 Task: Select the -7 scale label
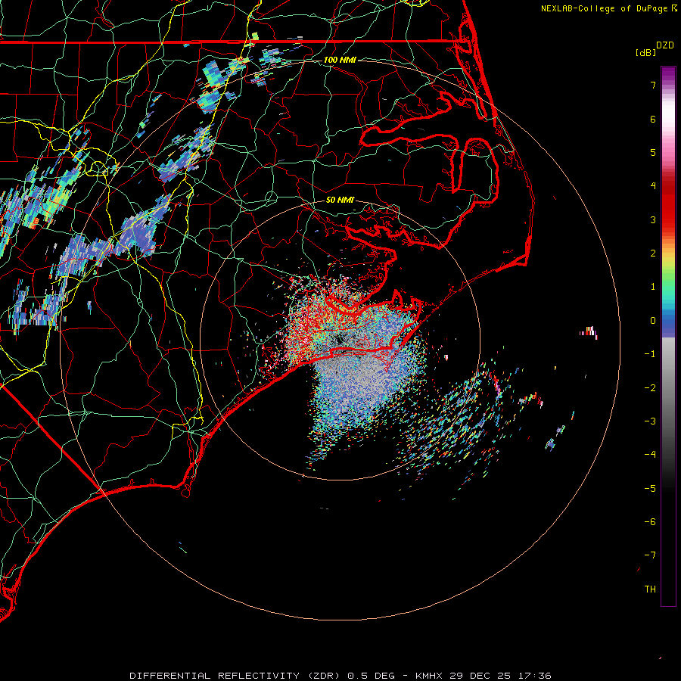(x=650, y=555)
